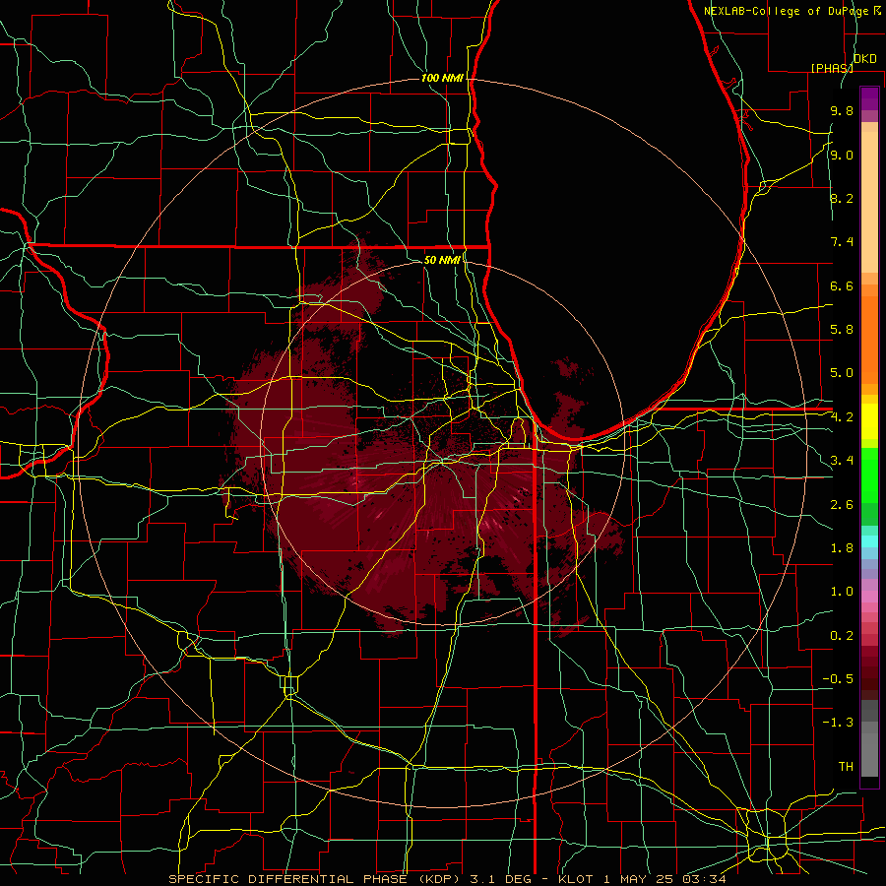This screenshot has height=886, width=886.
Task: Click the 5.0 legend value
Action: click(842, 373)
